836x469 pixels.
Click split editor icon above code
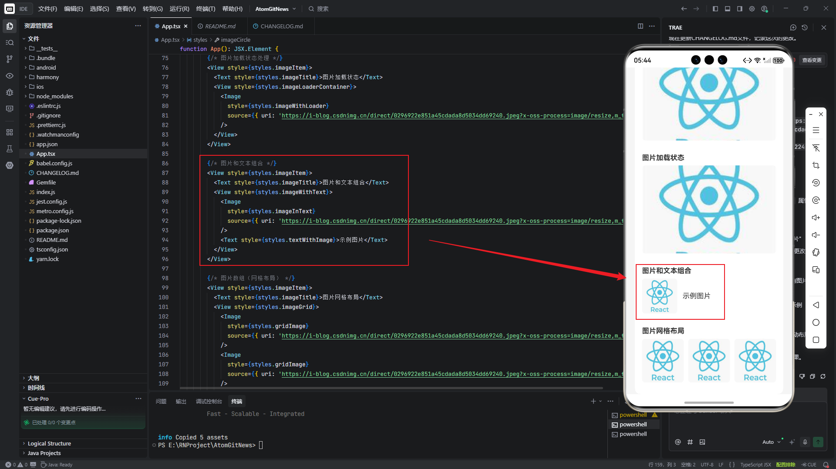pyautogui.click(x=640, y=26)
